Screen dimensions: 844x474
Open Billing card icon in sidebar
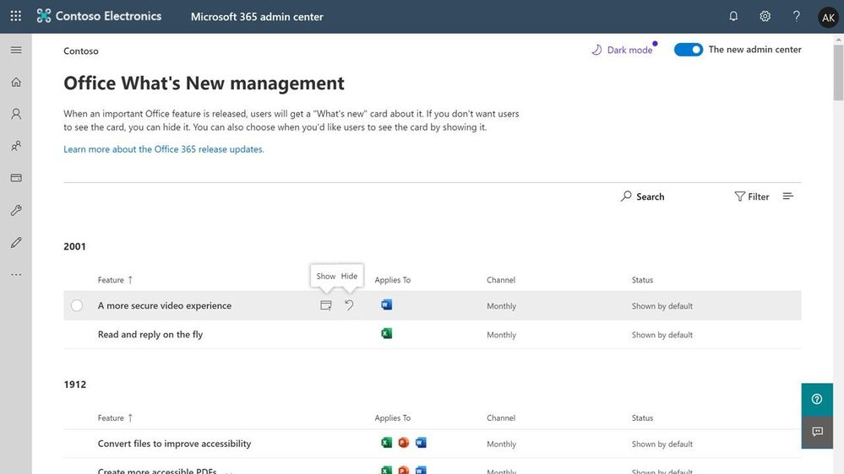(16, 178)
